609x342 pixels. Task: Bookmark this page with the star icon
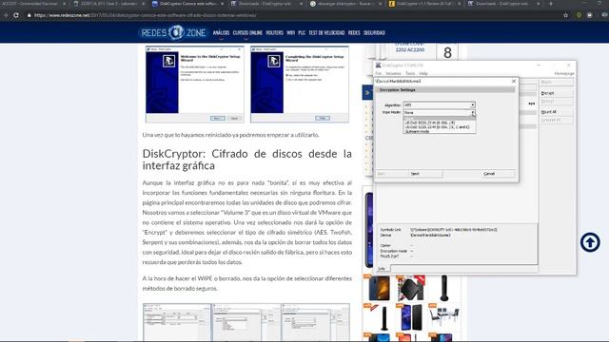565,15
